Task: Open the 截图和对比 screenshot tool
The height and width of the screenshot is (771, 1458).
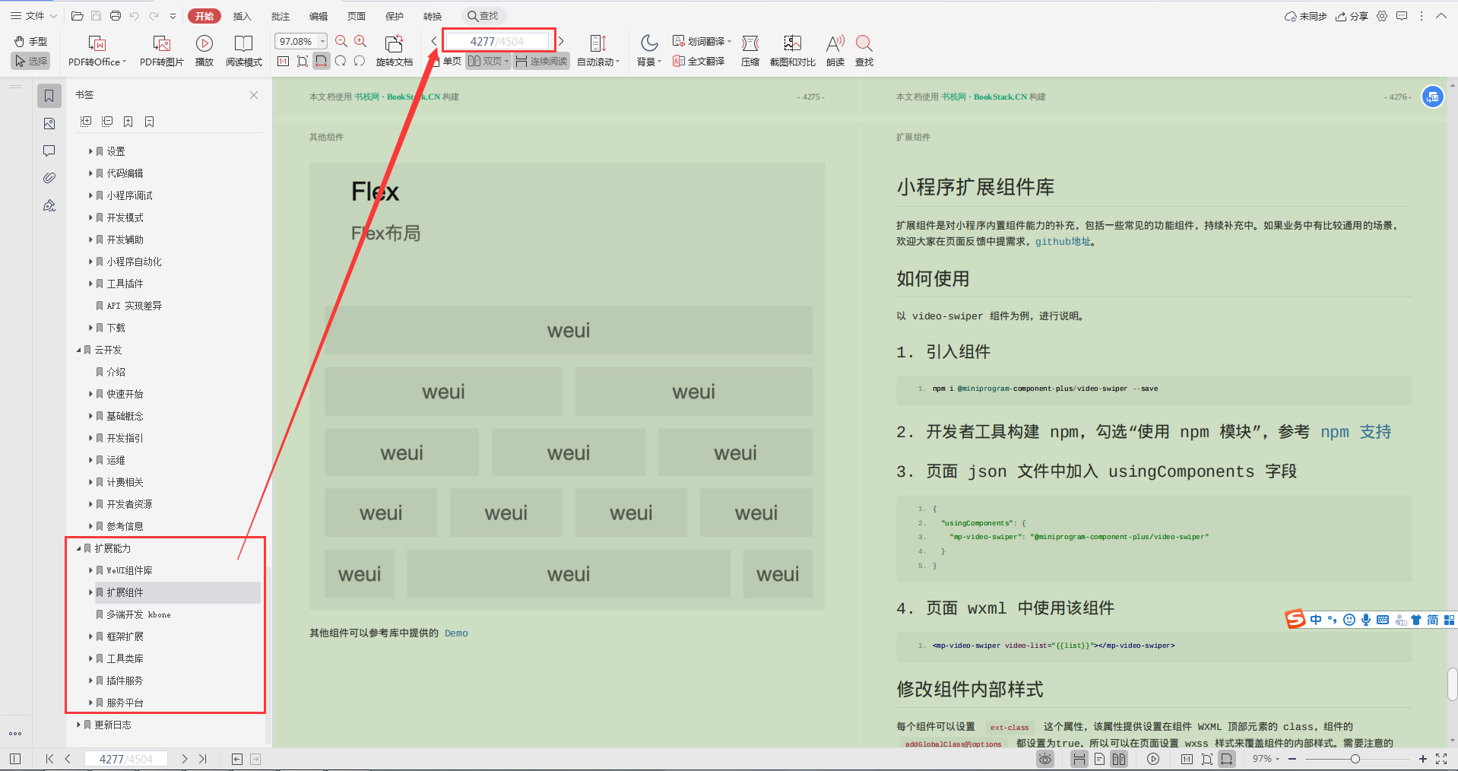Action: pos(793,51)
